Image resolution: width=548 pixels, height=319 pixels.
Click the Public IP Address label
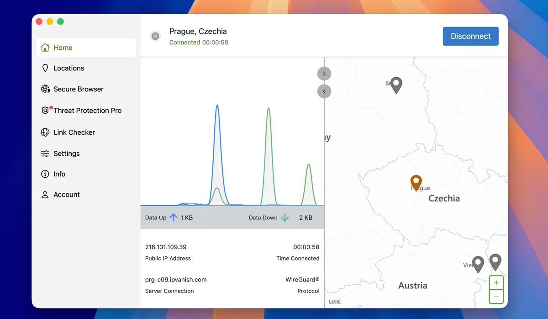click(x=168, y=258)
